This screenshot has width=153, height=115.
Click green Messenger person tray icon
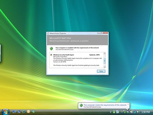114,112
